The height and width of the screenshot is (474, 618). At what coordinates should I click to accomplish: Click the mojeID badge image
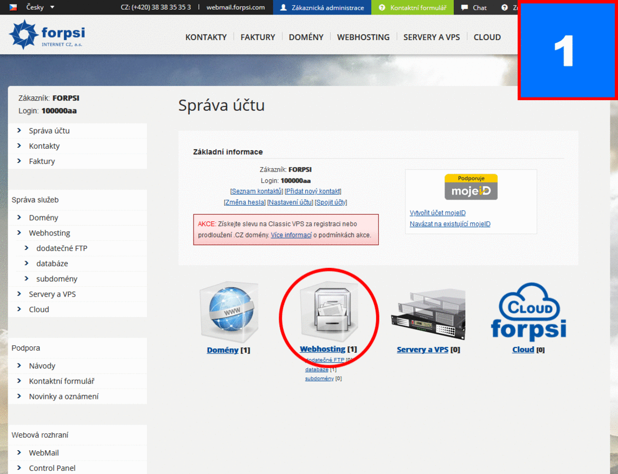(x=471, y=187)
